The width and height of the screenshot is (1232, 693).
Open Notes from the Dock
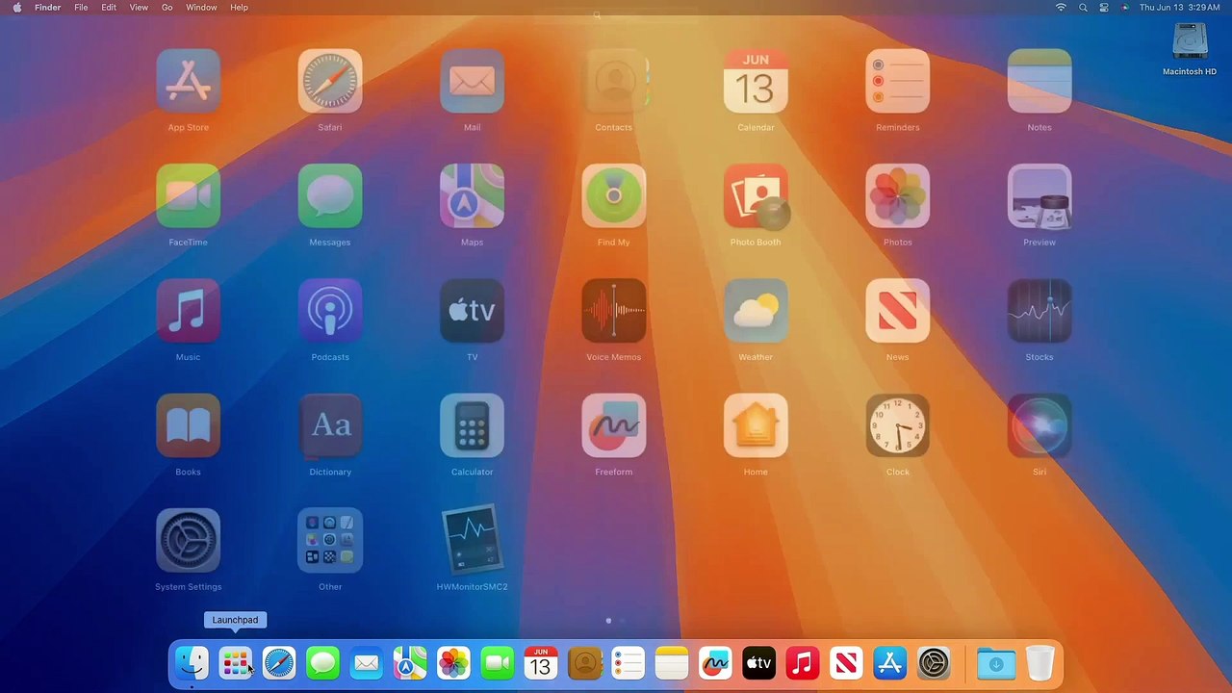coord(672,663)
